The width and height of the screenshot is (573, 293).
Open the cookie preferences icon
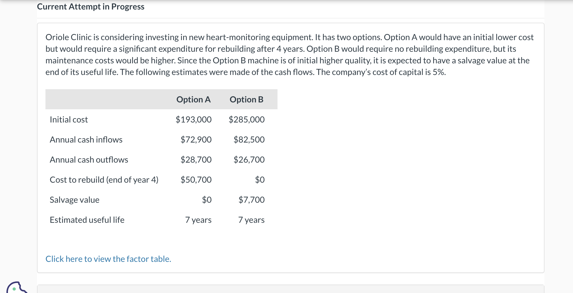tap(15, 288)
